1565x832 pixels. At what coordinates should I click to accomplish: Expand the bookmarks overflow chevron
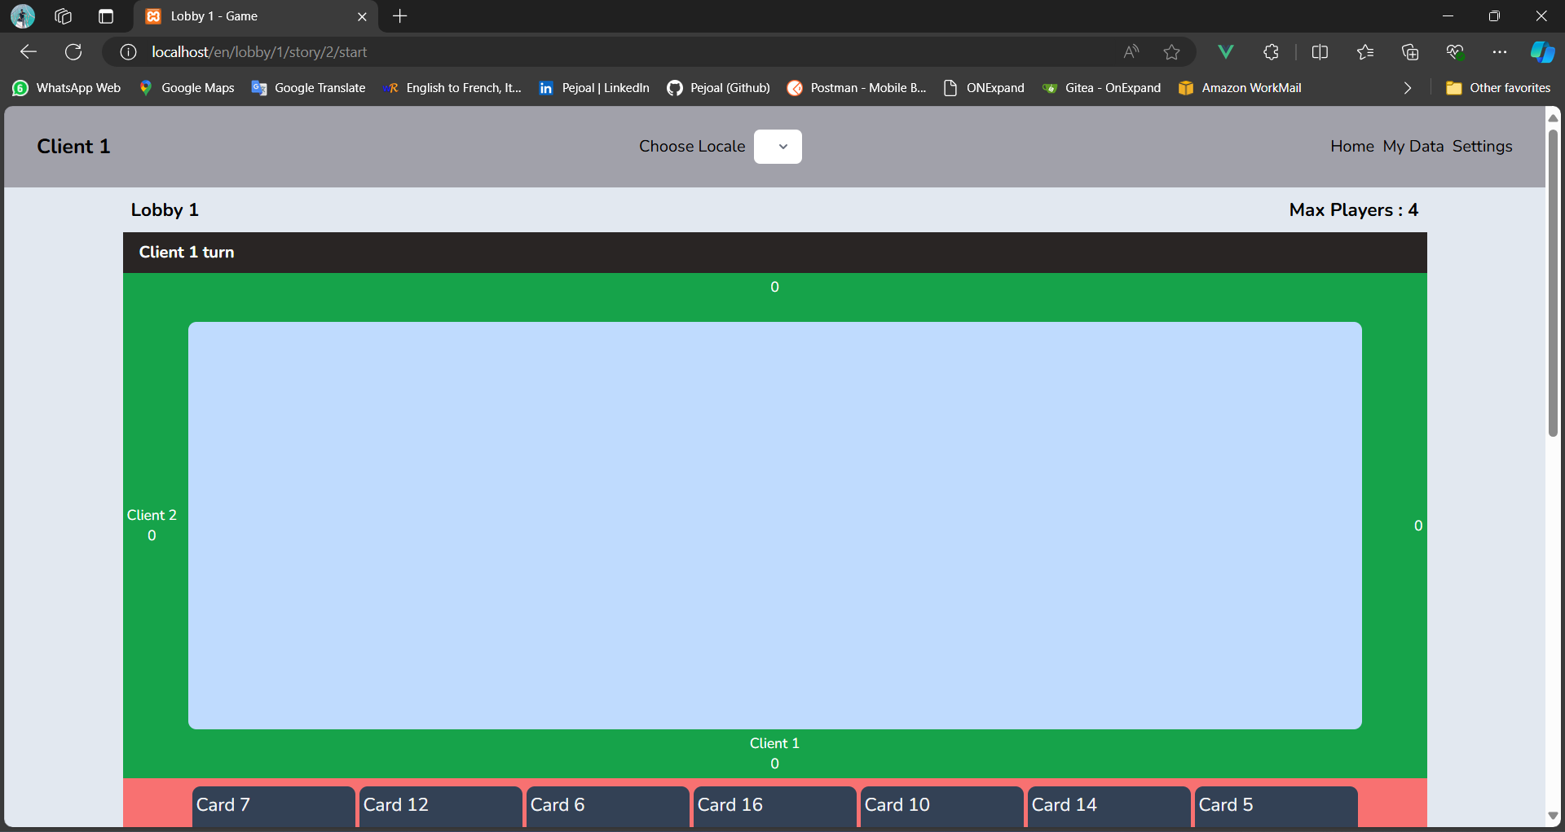pyautogui.click(x=1407, y=88)
